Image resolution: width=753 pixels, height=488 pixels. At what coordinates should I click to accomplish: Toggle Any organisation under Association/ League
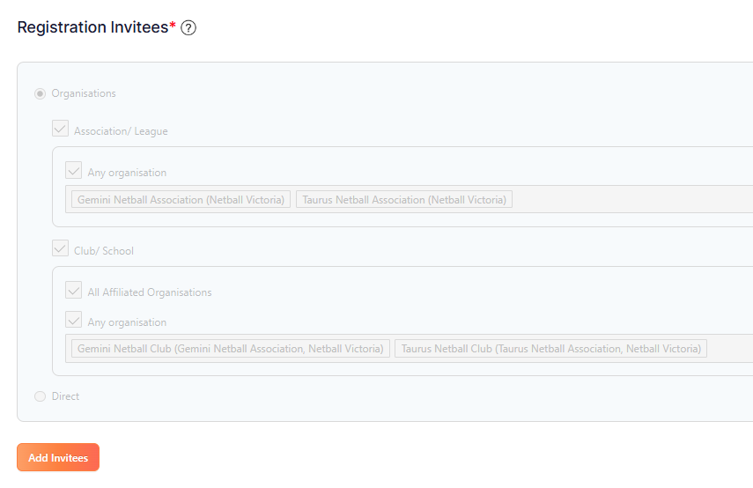coord(74,171)
